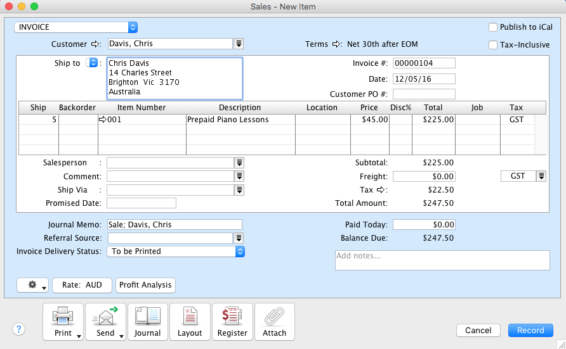Open Profit Analysis
The height and width of the screenshot is (349, 566).
(x=145, y=285)
